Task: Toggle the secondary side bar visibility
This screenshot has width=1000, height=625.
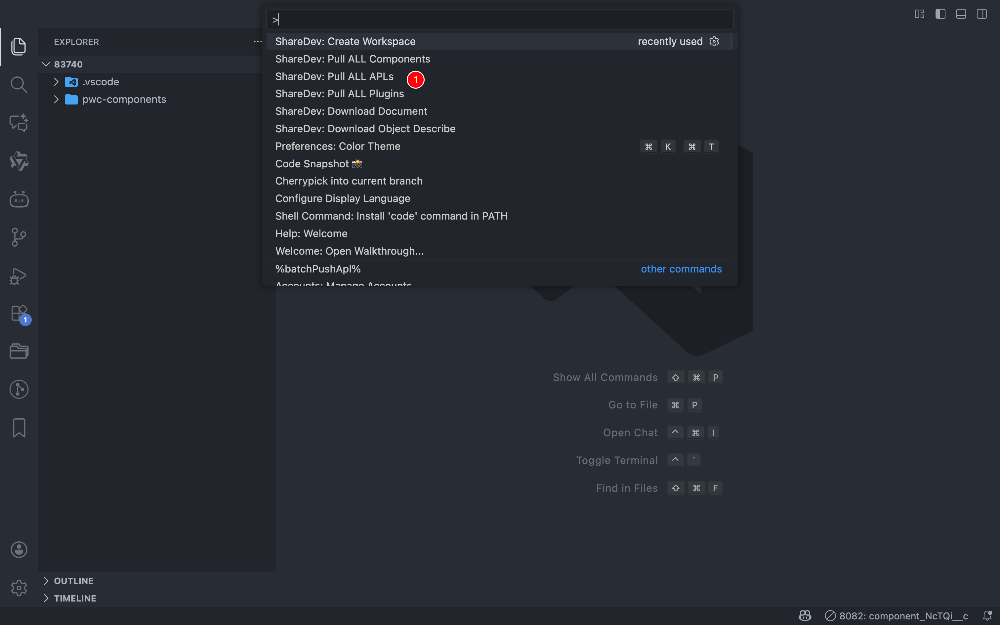Action: [982, 14]
